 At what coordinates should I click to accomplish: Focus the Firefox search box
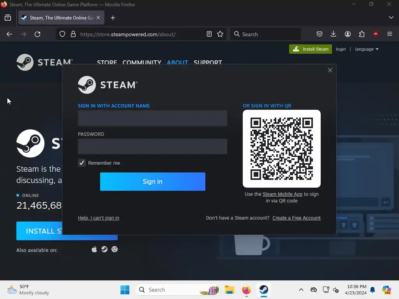click(265, 34)
